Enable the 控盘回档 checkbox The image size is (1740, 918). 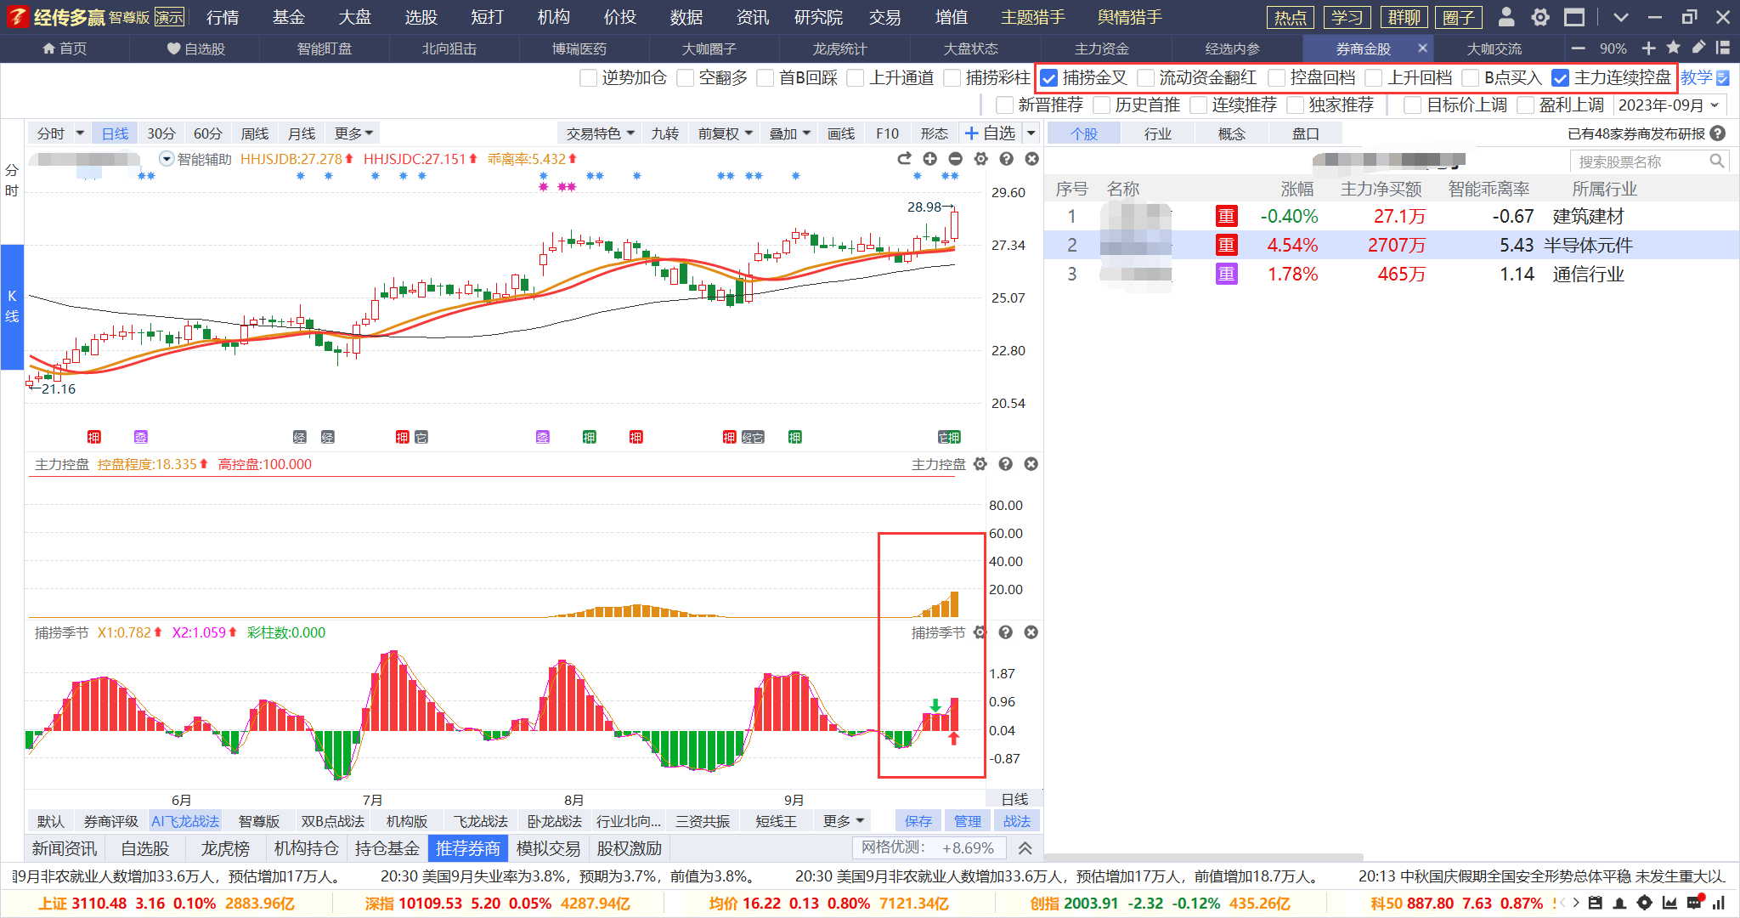1276,78
